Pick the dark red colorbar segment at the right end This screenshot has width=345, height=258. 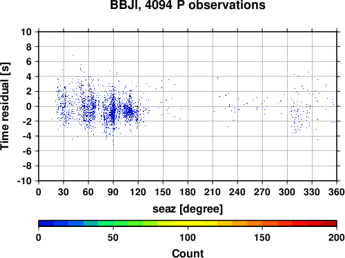[329, 224]
